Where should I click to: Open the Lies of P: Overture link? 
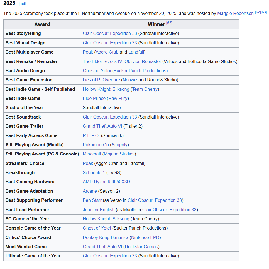click(x=101, y=80)
